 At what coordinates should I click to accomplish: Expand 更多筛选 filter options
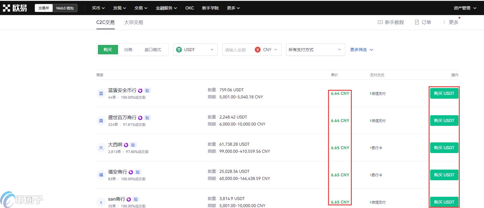361,50
